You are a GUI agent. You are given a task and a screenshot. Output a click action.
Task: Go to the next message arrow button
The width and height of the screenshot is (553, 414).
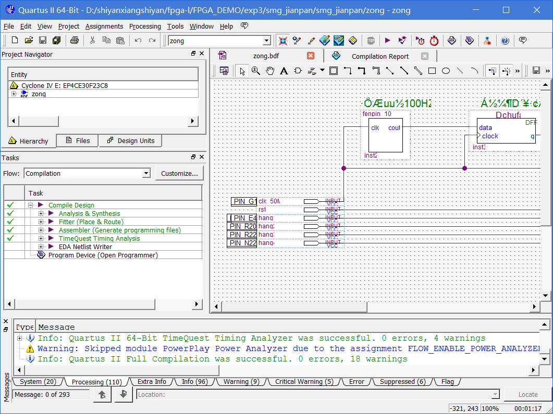(123, 395)
